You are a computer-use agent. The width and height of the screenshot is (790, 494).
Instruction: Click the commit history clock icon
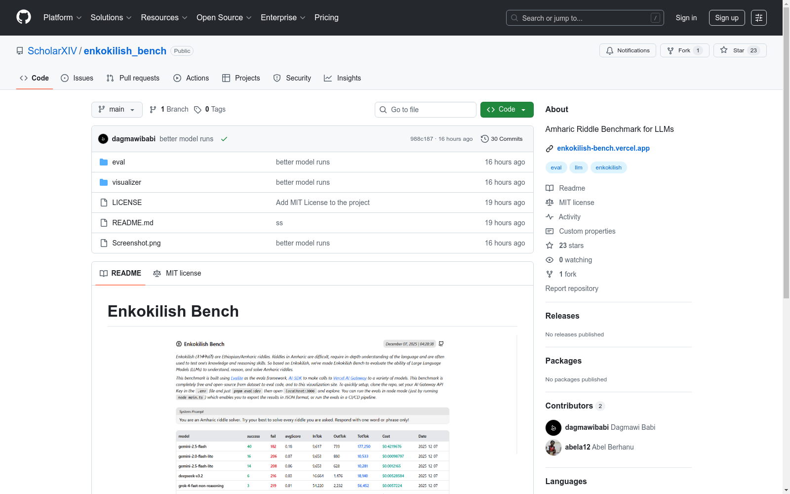point(485,139)
